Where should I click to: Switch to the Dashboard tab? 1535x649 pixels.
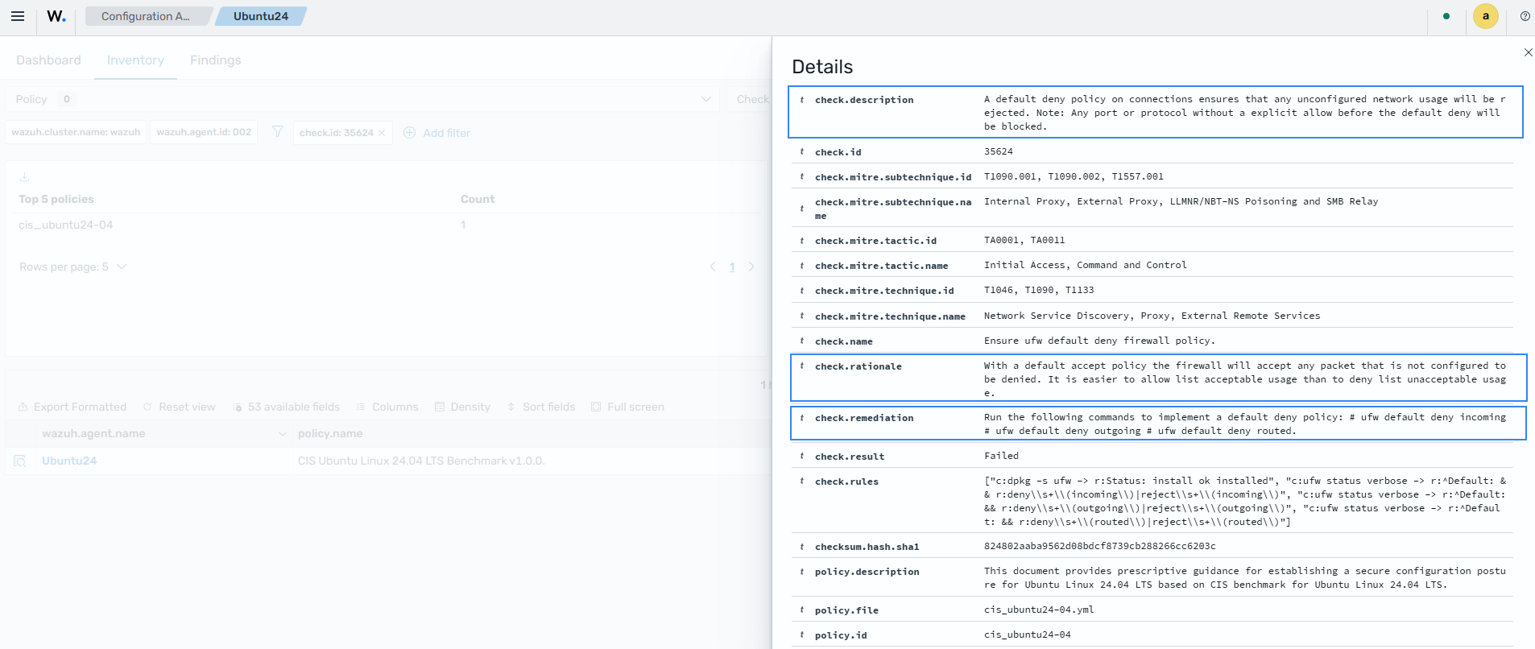click(48, 60)
